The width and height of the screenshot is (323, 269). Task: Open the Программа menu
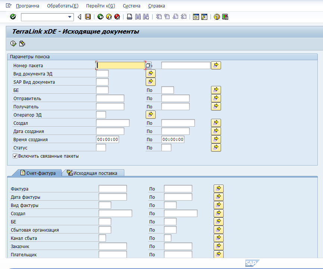28,6
